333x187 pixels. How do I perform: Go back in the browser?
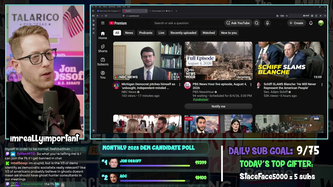click(x=98, y=16)
